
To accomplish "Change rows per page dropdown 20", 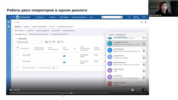I will point(55,68).
